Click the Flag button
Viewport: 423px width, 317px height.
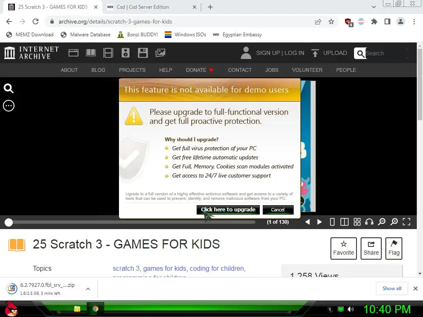394,248
